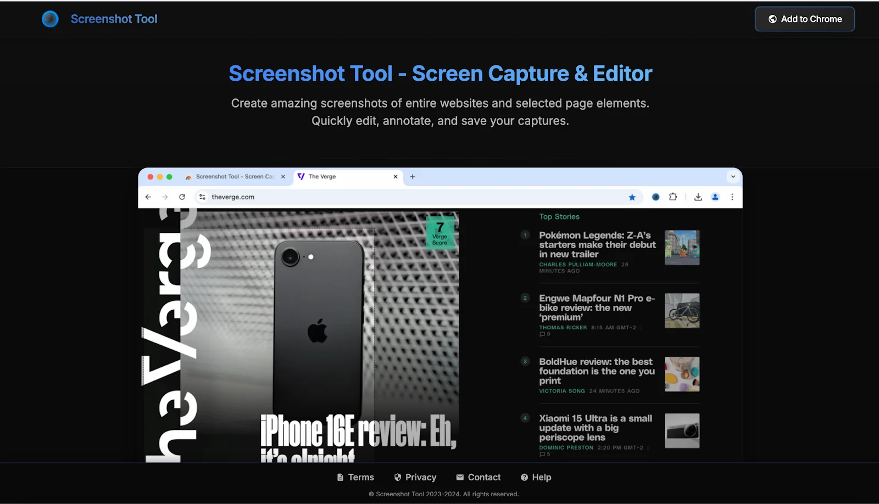Click author Victoria Song
The width and height of the screenshot is (879, 504).
(x=561, y=391)
